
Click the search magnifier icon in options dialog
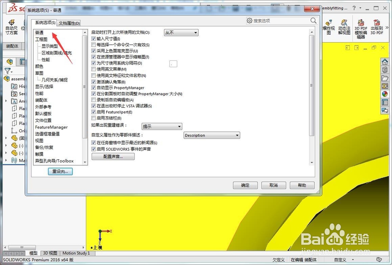click(313, 20)
